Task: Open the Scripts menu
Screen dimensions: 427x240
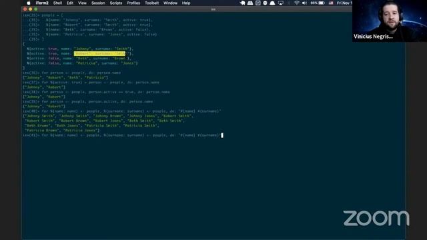Action: (x=116, y=3)
